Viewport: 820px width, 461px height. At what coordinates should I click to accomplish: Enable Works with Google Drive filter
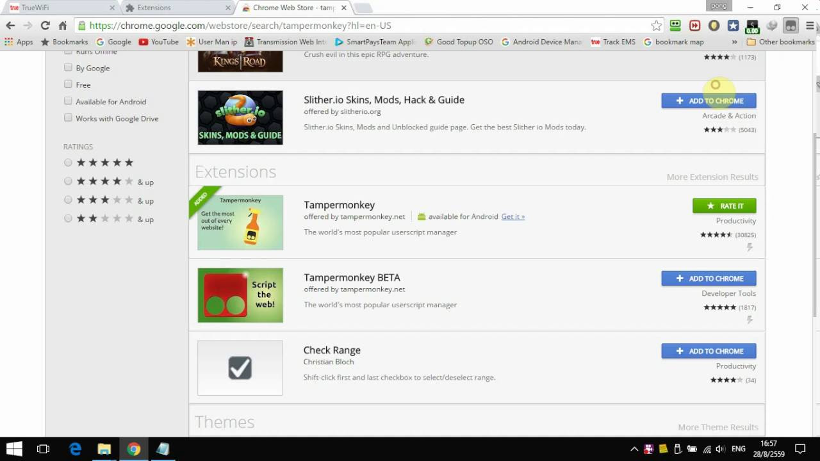coord(68,118)
